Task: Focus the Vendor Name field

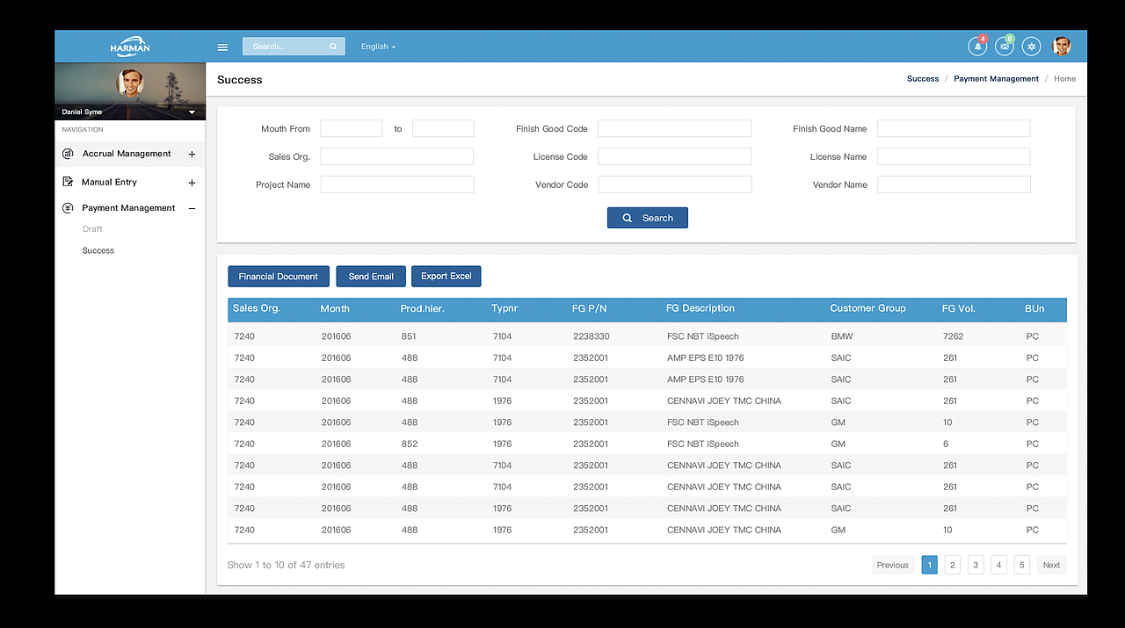Action: (x=954, y=184)
